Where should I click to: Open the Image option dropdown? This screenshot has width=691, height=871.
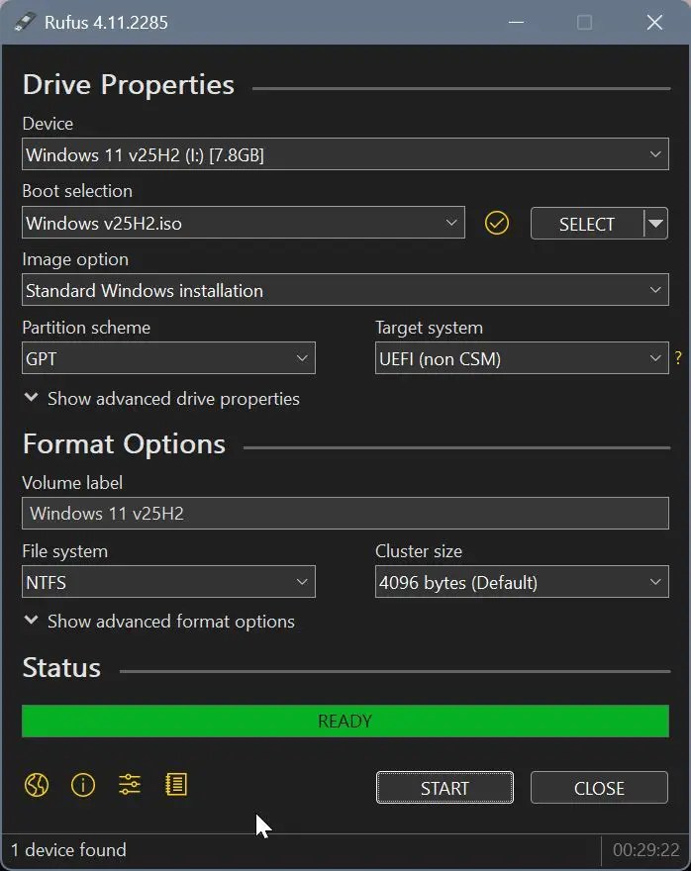tap(345, 290)
